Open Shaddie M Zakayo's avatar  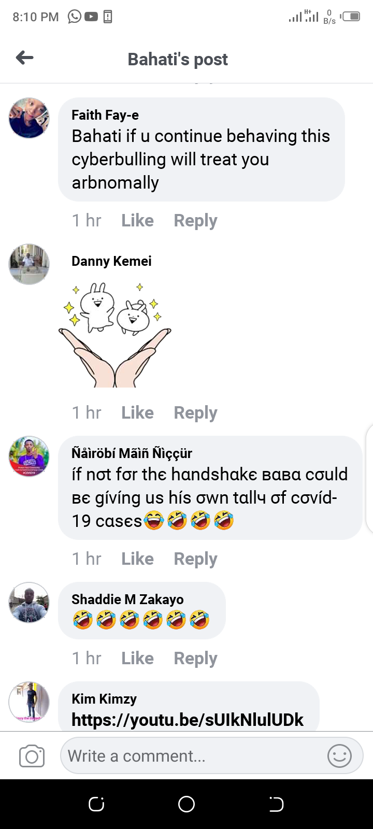click(x=29, y=603)
